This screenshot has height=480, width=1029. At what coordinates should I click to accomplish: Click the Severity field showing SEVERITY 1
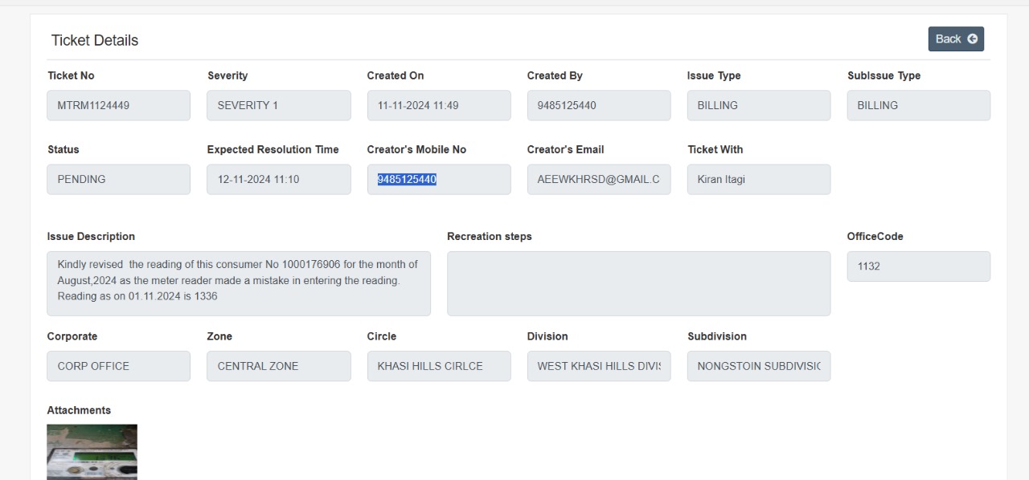pos(279,105)
